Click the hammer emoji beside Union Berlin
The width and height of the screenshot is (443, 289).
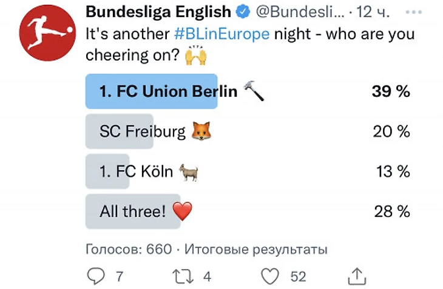point(253,91)
